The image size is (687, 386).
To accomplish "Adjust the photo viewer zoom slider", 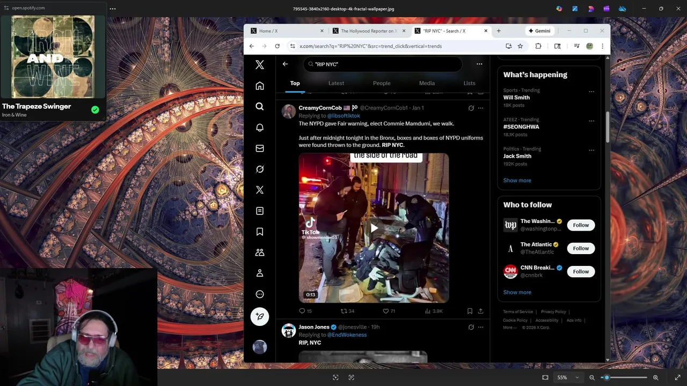I will pos(624,377).
